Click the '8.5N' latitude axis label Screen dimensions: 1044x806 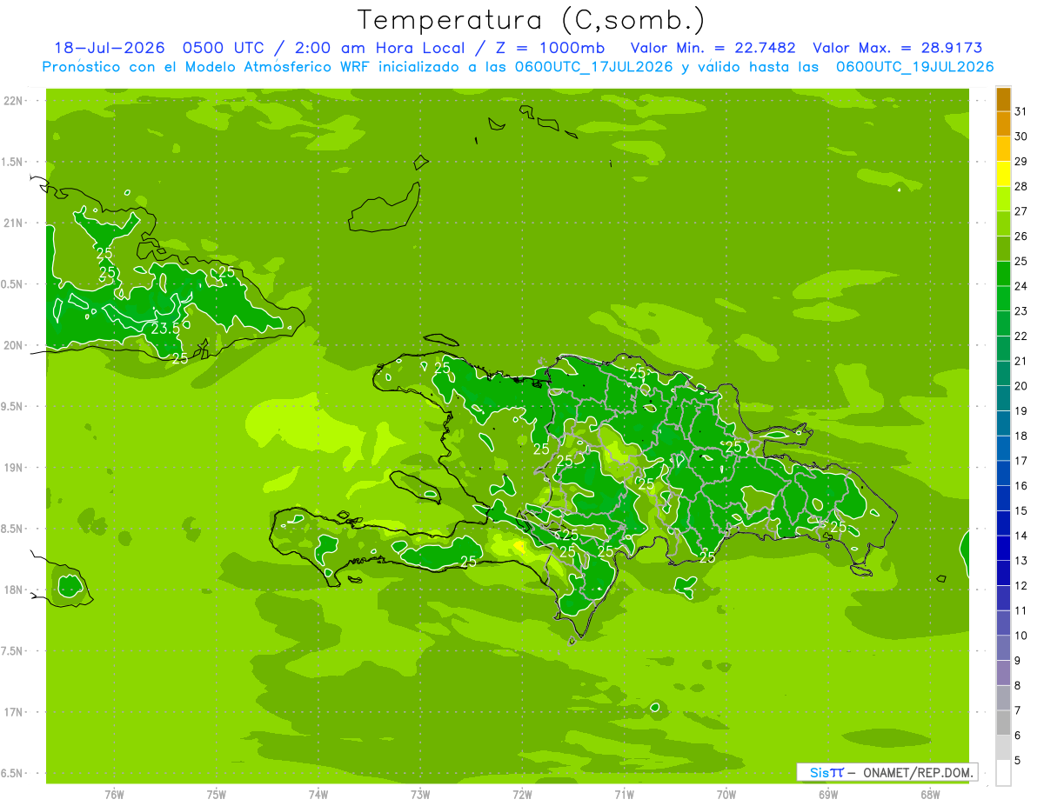(x=12, y=529)
